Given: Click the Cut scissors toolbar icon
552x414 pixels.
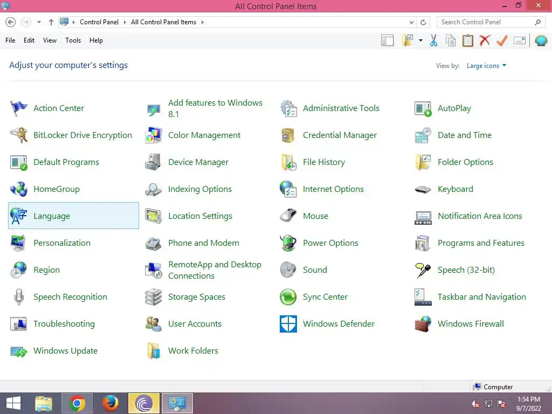Looking at the screenshot, I should point(434,40).
